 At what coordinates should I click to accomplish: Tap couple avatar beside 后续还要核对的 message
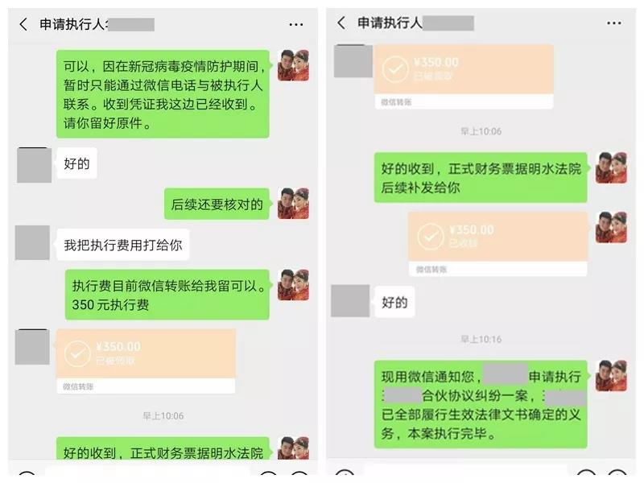click(293, 204)
